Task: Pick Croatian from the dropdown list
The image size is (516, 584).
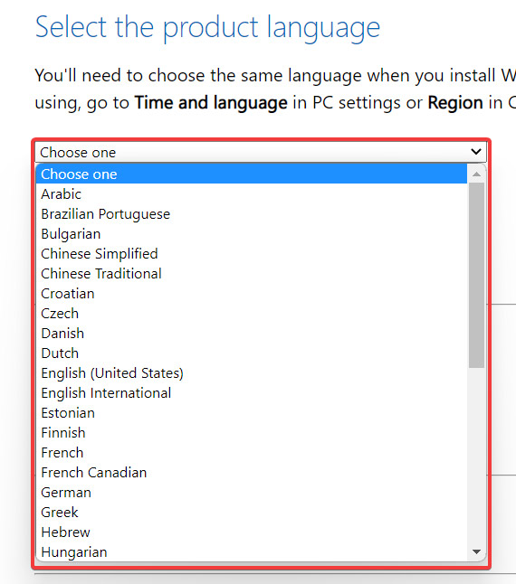Action: (252, 294)
